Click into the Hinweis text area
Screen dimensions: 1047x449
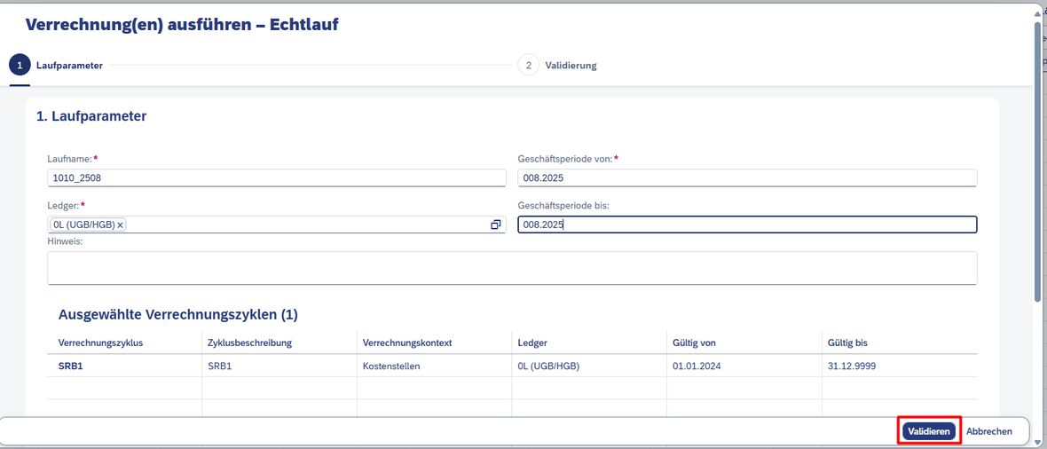[512, 268]
